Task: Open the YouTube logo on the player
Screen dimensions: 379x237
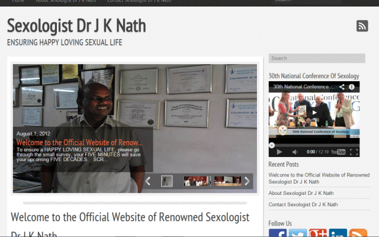Action: click(338, 152)
